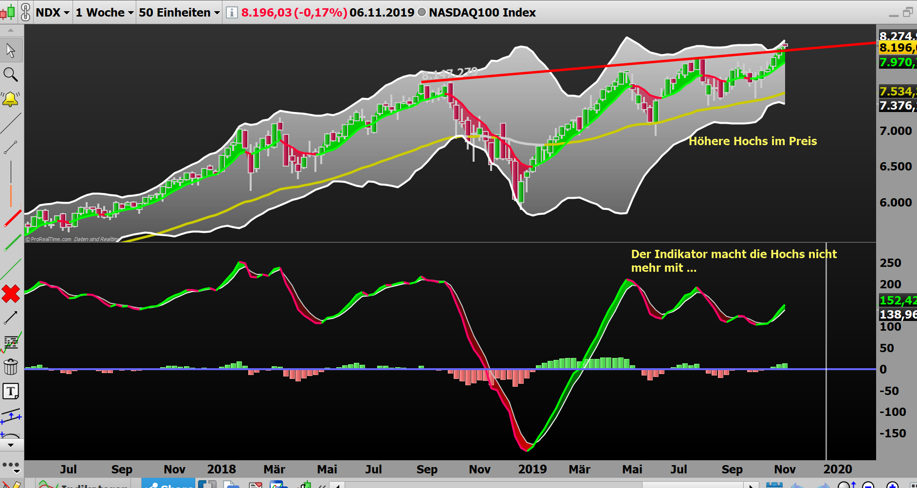
Task: Click the trash bin icon
Action: point(11,367)
